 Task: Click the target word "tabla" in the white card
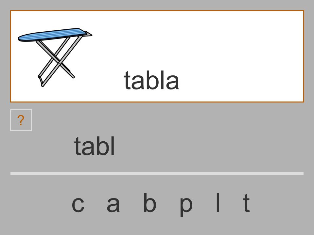[151, 80]
